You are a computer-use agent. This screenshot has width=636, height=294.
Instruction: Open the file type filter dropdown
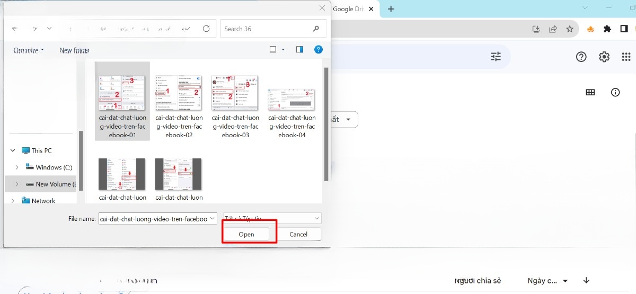point(272,218)
